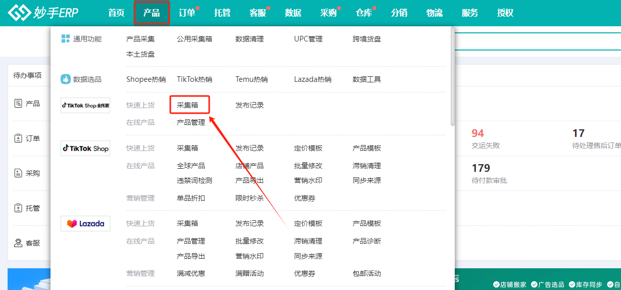Select 公用采集箱

(195, 39)
